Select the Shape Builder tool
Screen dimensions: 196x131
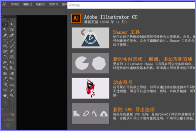coord(5,67)
